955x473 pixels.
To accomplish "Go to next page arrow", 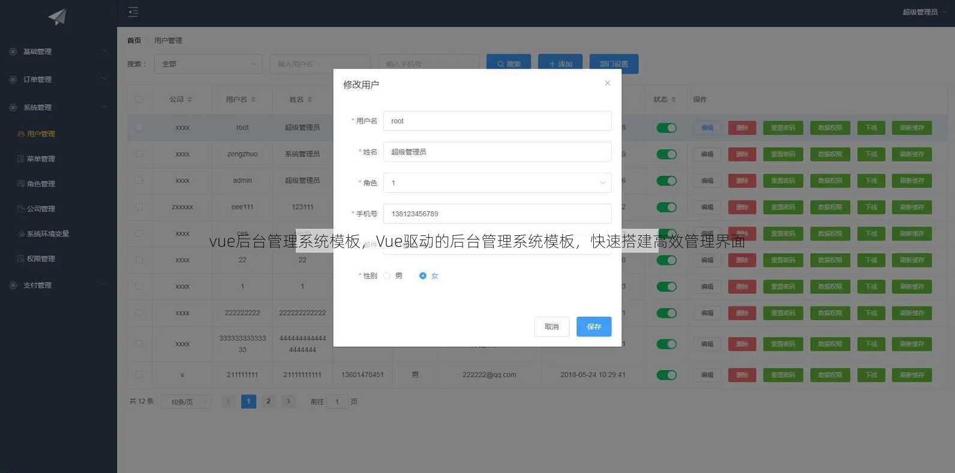I will click(289, 401).
